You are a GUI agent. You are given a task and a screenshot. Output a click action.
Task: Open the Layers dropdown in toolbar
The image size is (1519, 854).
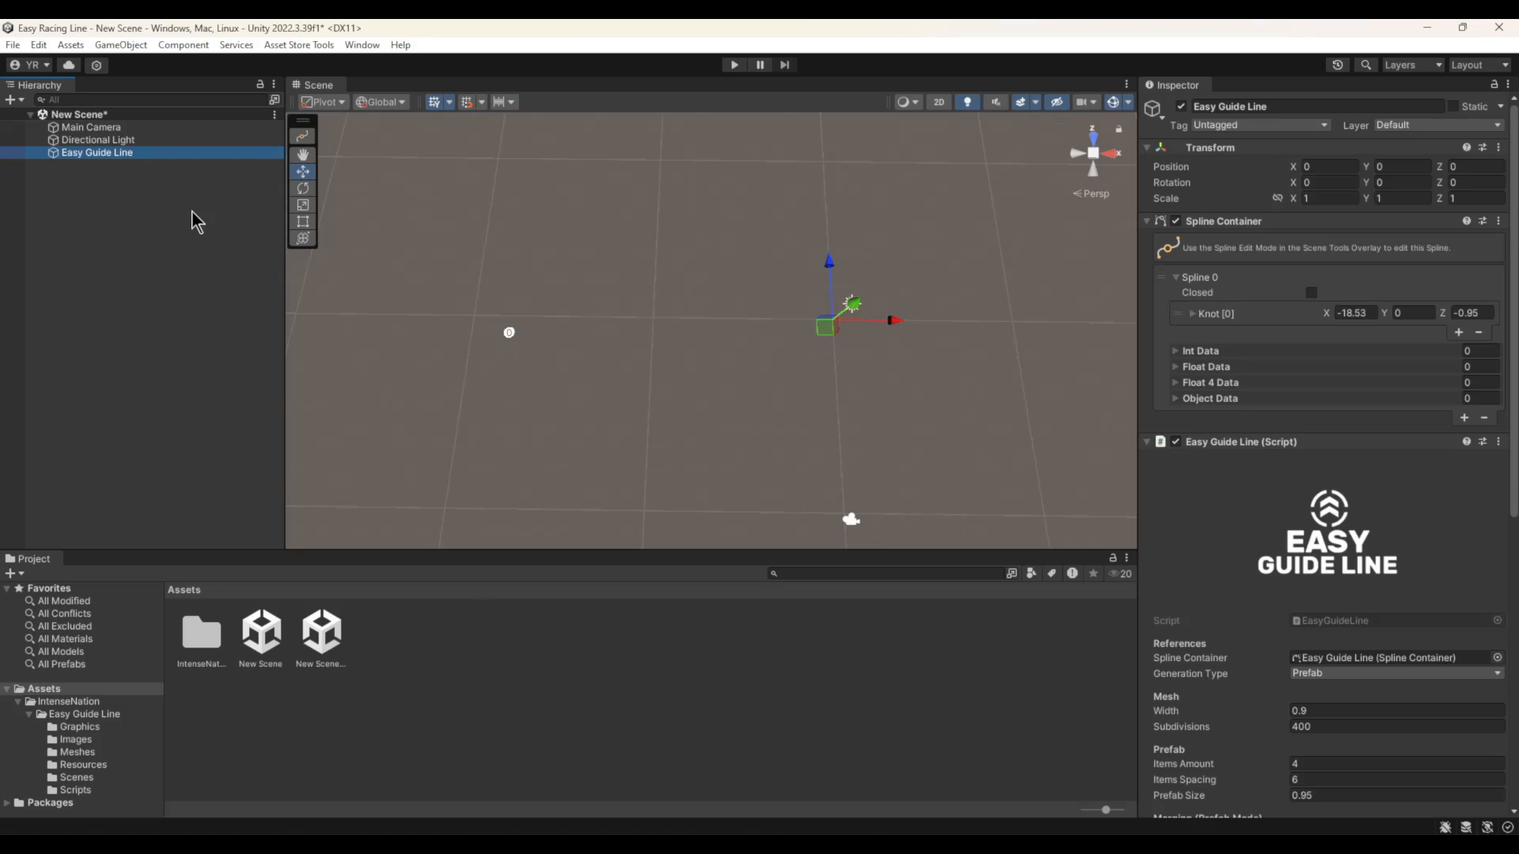[x=1413, y=65]
